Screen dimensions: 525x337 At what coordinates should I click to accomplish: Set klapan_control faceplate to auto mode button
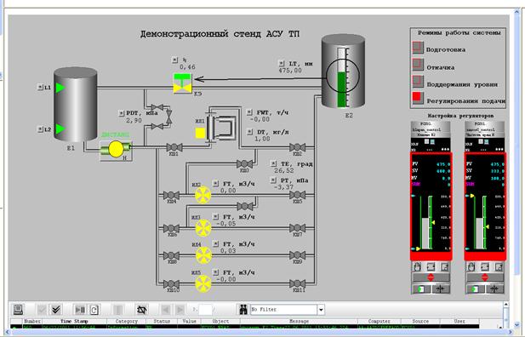pyautogui.click(x=431, y=267)
